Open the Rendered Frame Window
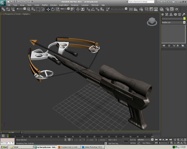Screen dimensions: 187x149 [172, 9]
